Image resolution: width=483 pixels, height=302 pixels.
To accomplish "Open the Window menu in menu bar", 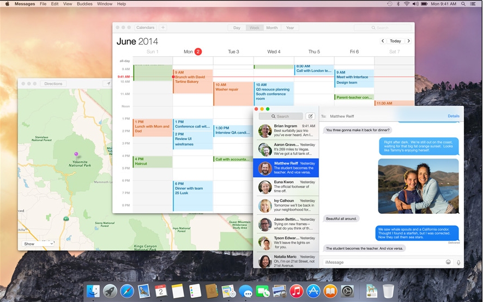I will [105, 4].
